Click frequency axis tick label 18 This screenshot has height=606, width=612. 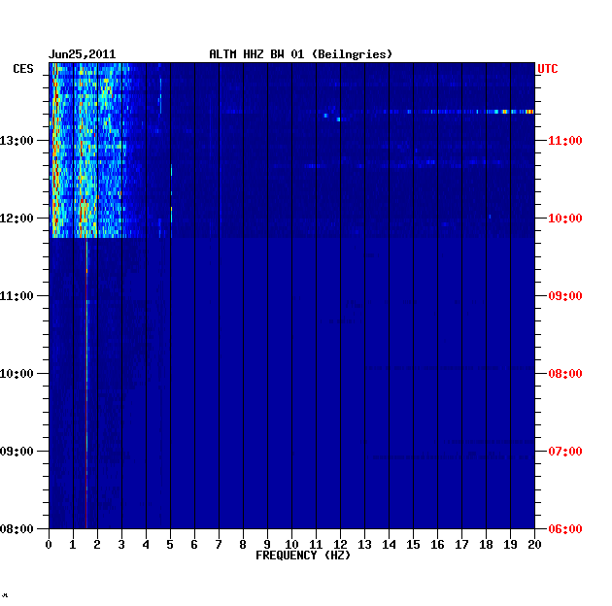point(487,545)
